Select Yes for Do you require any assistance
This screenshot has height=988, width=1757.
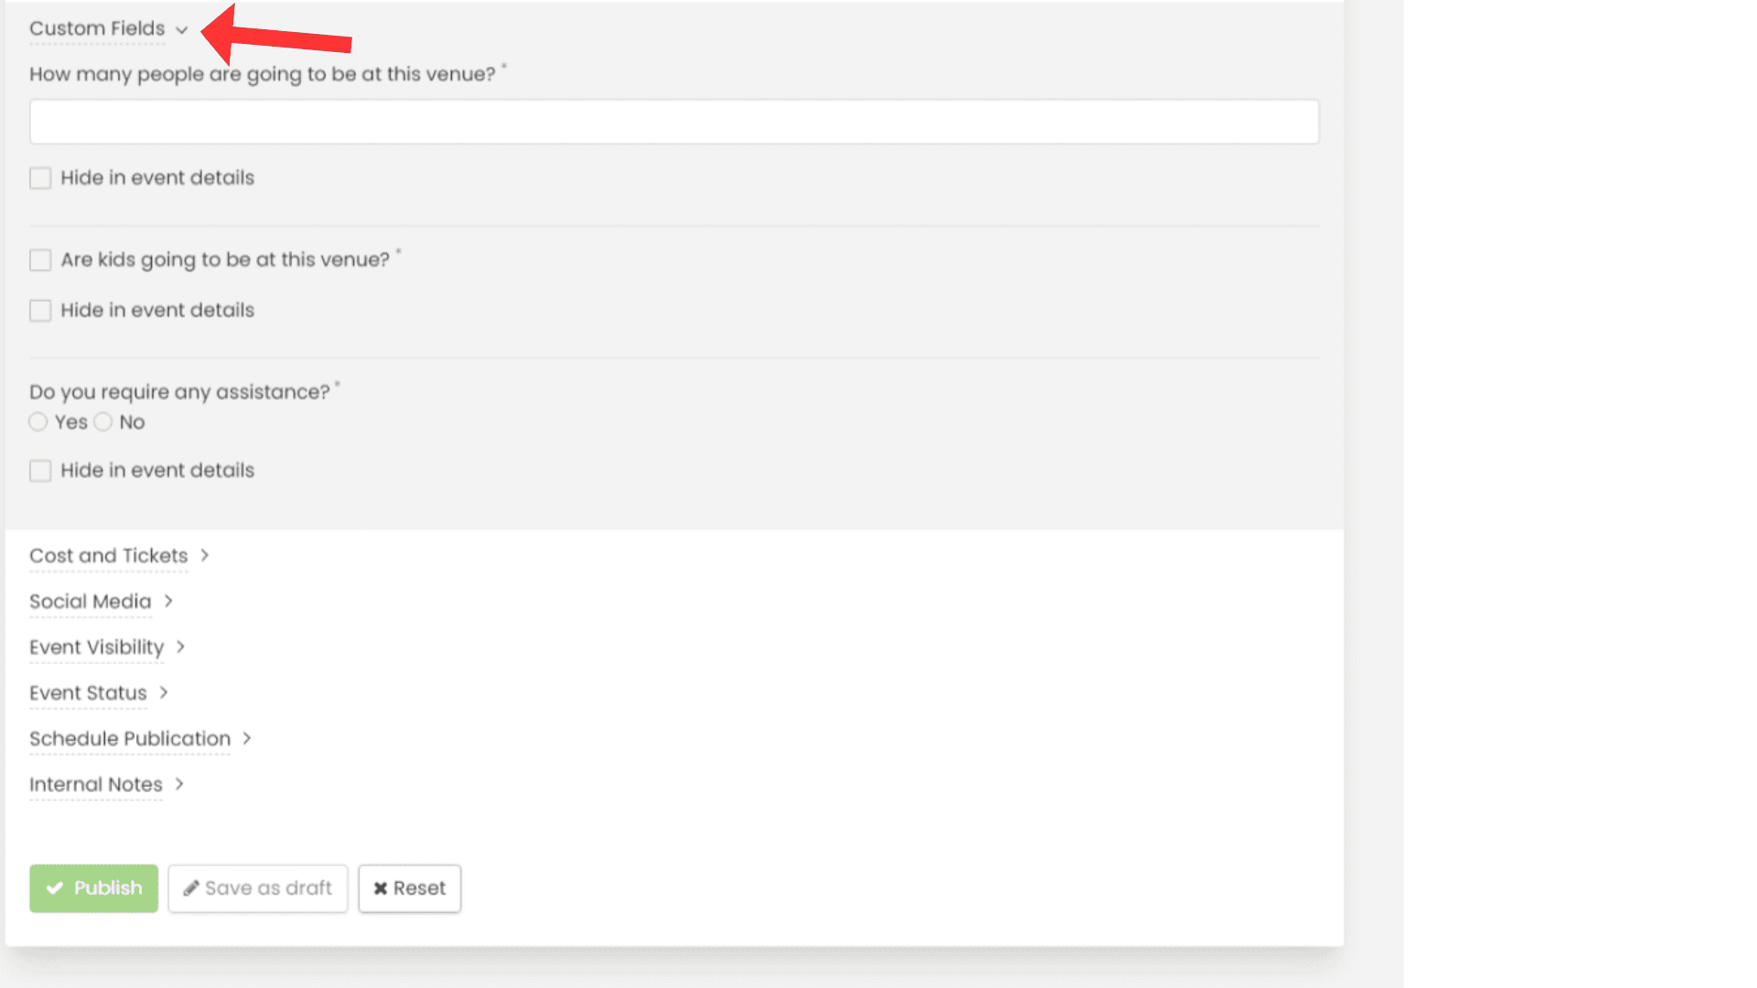(x=38, y=422)
